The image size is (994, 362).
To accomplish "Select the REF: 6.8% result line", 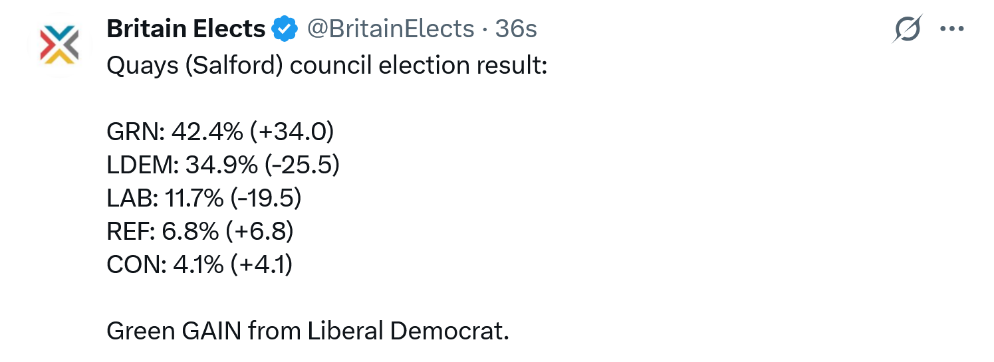I will pyautogui.click(x=199, y=232).
